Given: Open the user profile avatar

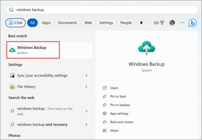Looking at the screenshot, I should tap(172, 23).
